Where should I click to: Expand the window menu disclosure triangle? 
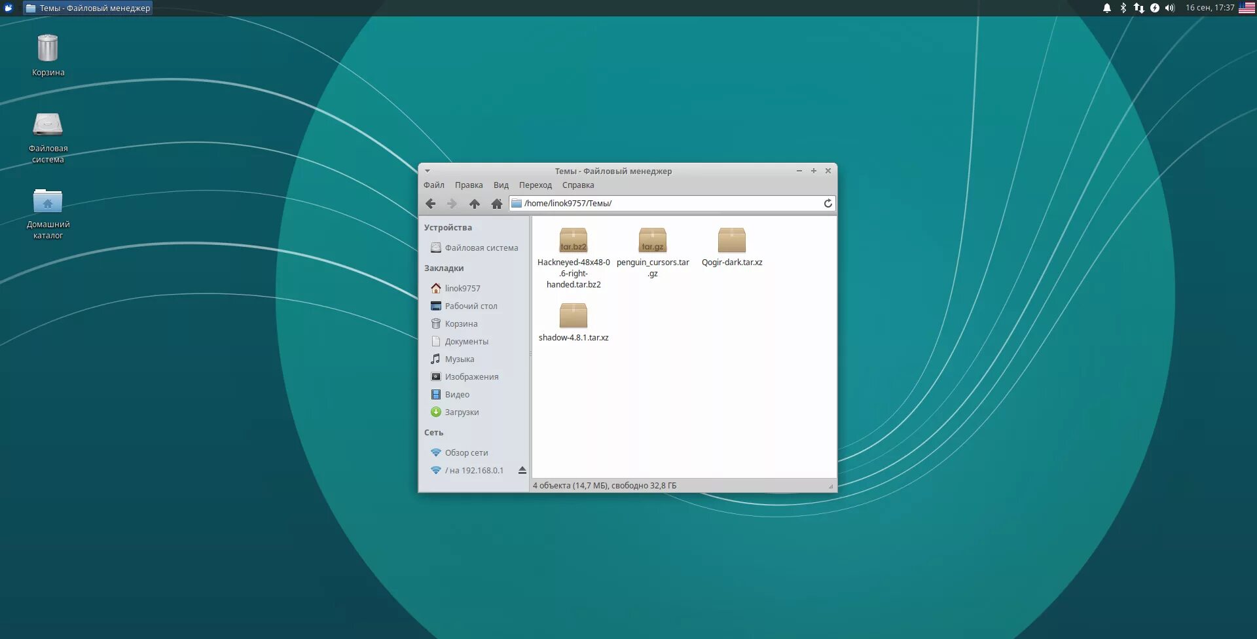coord(427,170)
